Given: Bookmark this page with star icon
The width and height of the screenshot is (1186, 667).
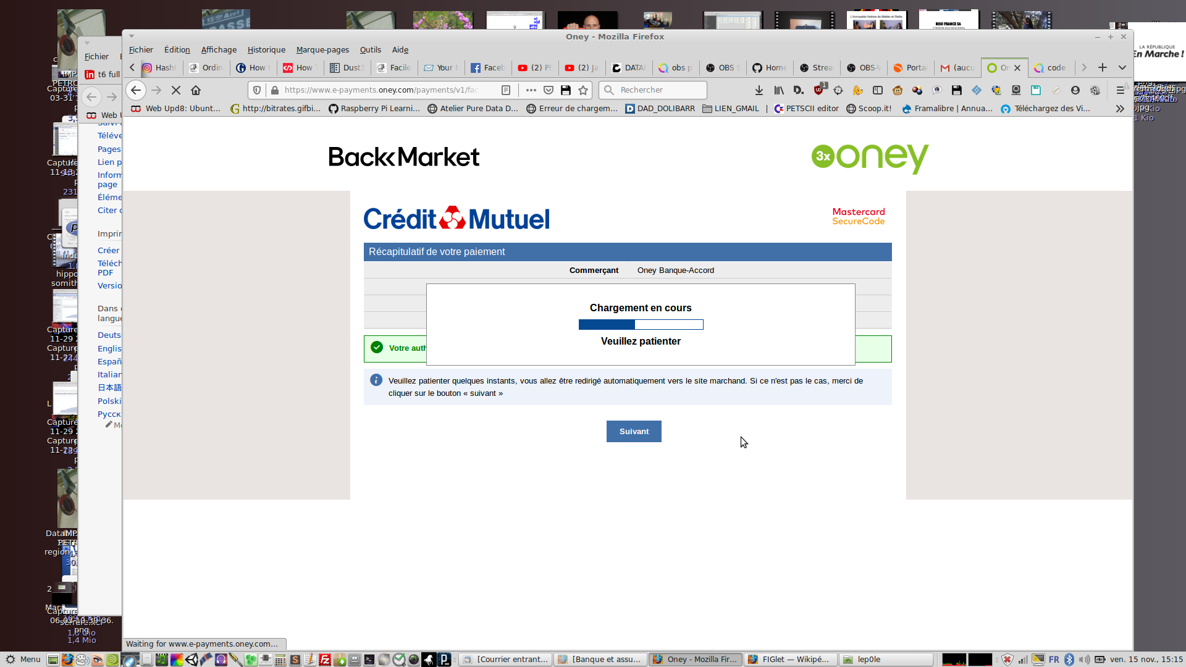Looking at the screenshot, I should [583, 90].
